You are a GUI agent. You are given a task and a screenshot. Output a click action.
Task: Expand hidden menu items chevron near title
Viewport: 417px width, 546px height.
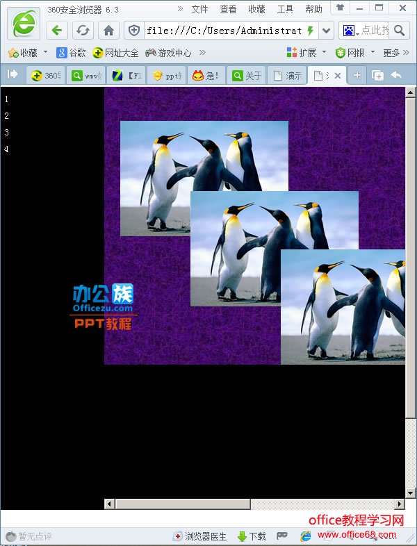click(x=180, y=9)
